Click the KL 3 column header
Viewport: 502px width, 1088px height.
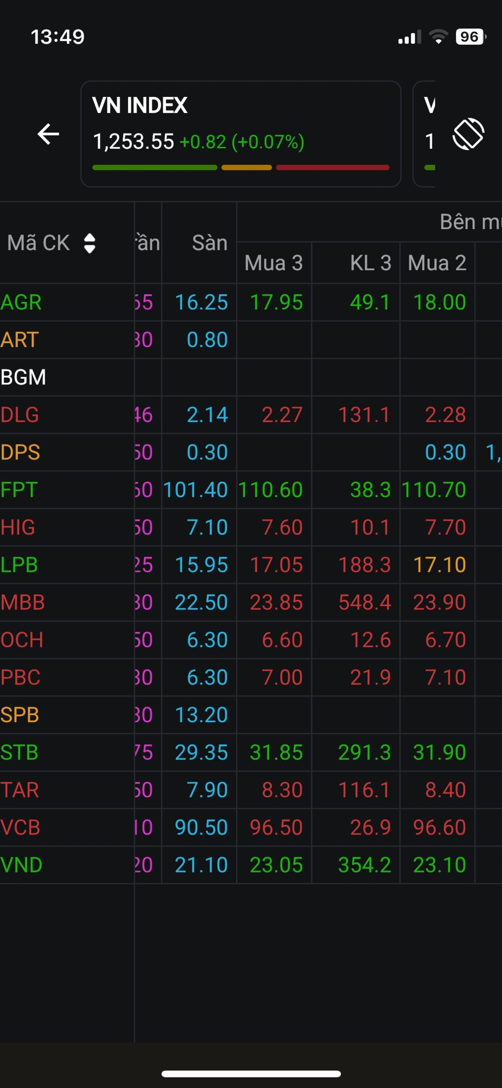click(x=370, y=263)
